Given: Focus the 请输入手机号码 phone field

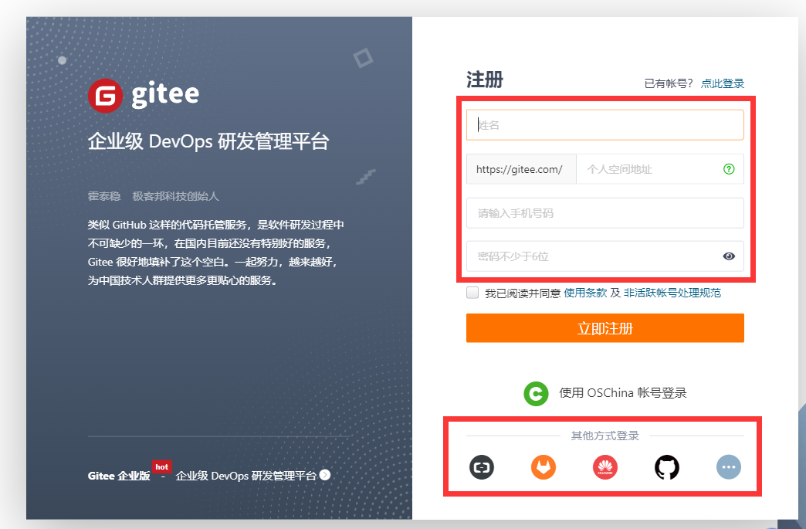Looking at the screenshot, I should (x=605, y=213).
